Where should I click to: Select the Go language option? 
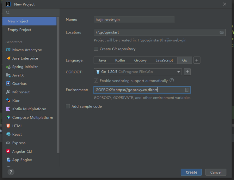point(185,60)
